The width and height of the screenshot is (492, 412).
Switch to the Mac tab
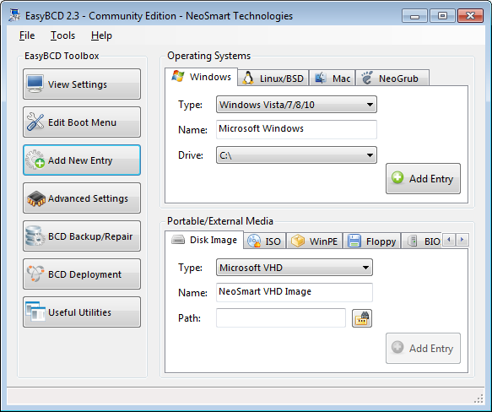click(x=333, y=79)
